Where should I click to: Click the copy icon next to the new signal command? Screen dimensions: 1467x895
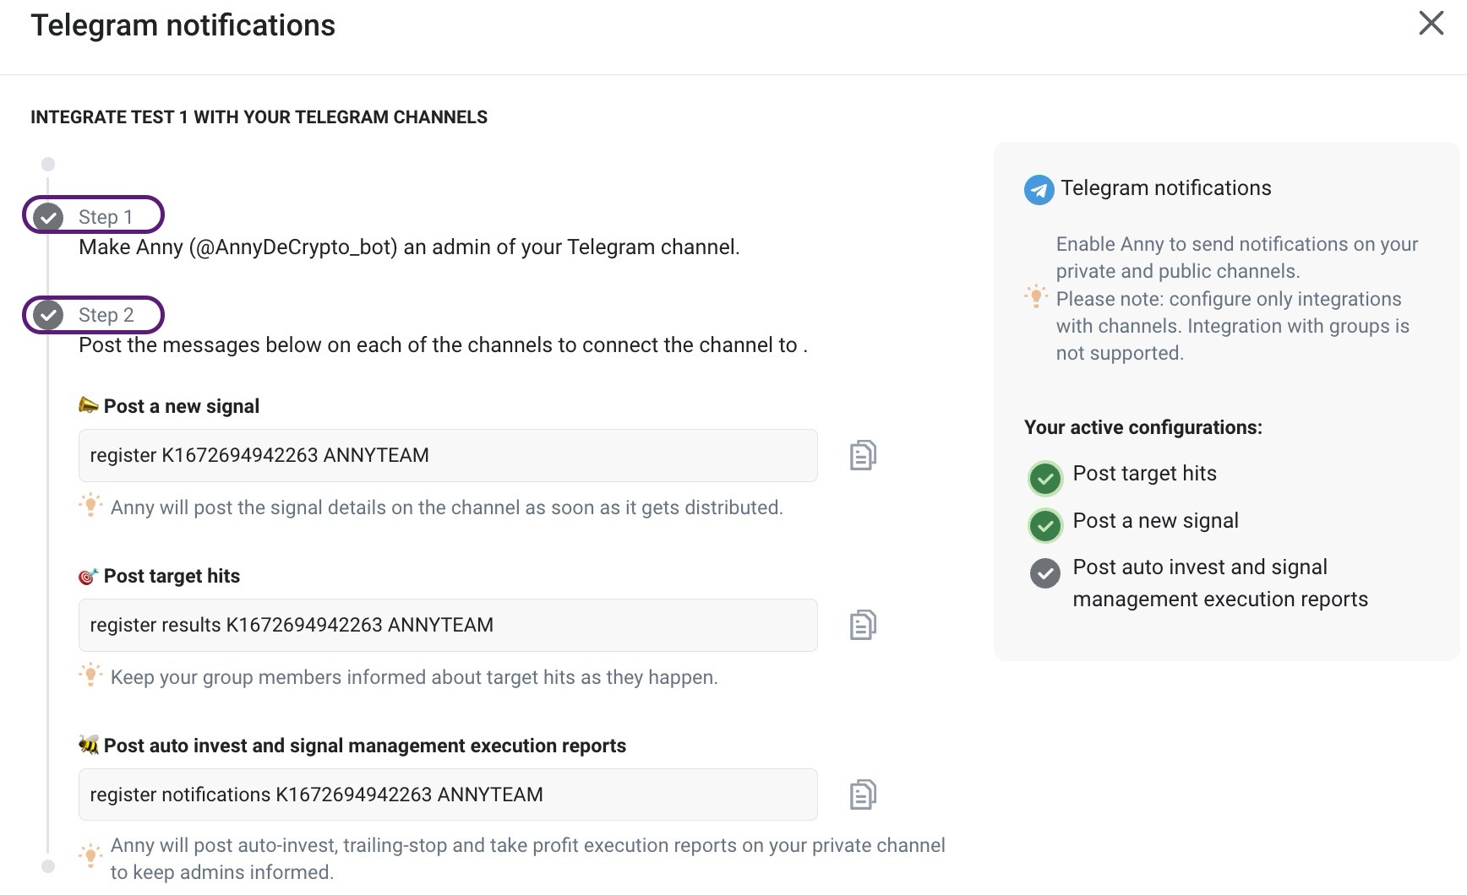[863, 455]
